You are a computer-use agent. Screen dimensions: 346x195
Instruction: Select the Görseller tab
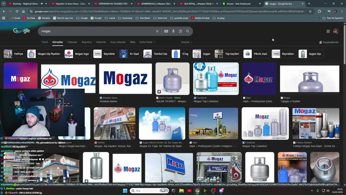tap(58, 42)
